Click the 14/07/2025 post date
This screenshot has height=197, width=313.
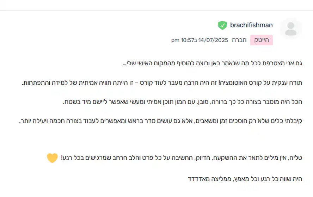[x=213, y=40]
